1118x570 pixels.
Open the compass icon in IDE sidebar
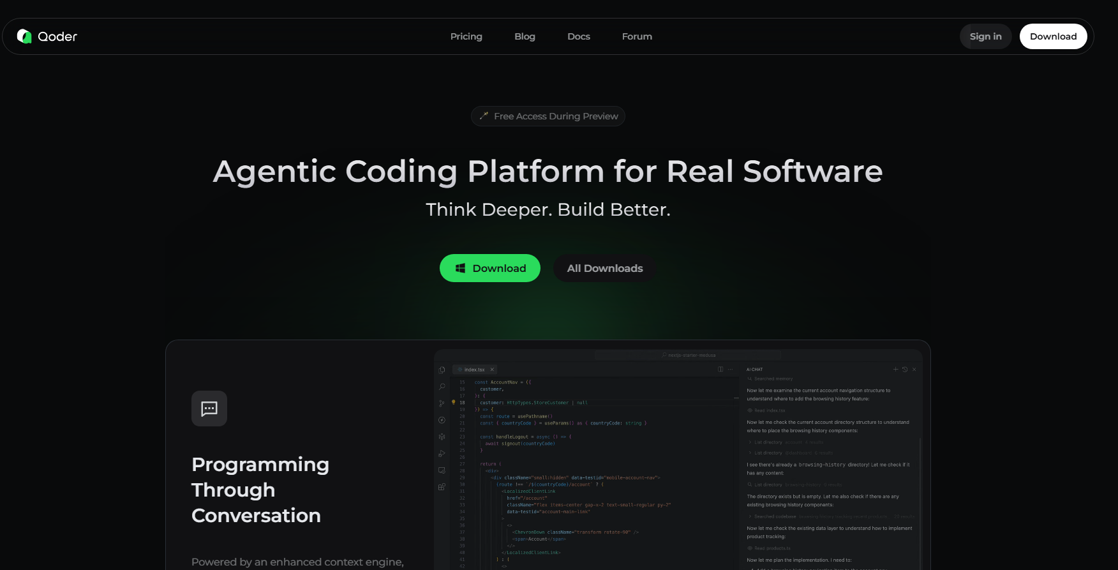click(442, 420)
